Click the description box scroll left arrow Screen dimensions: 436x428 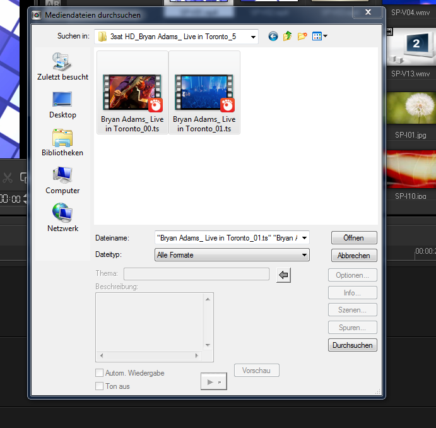(x=102, y=355)
